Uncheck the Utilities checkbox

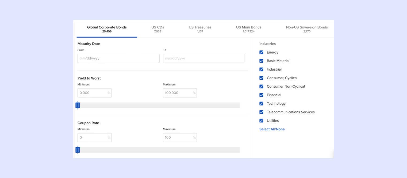pos(261,121)
